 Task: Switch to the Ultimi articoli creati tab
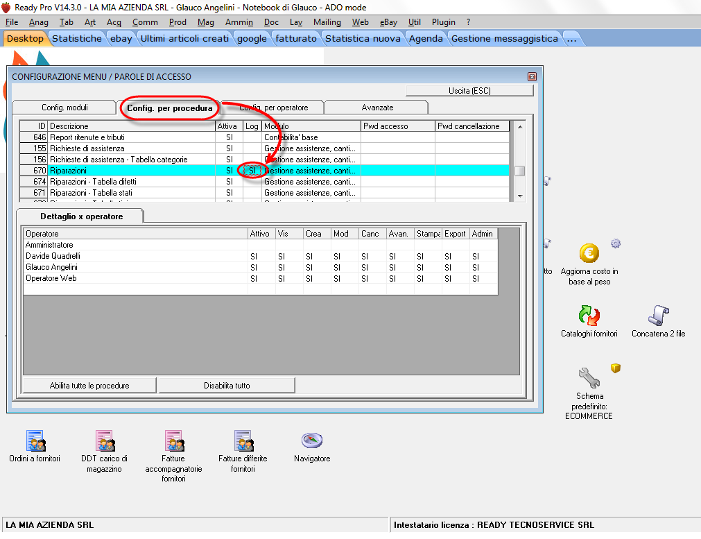tap(184, 38)
